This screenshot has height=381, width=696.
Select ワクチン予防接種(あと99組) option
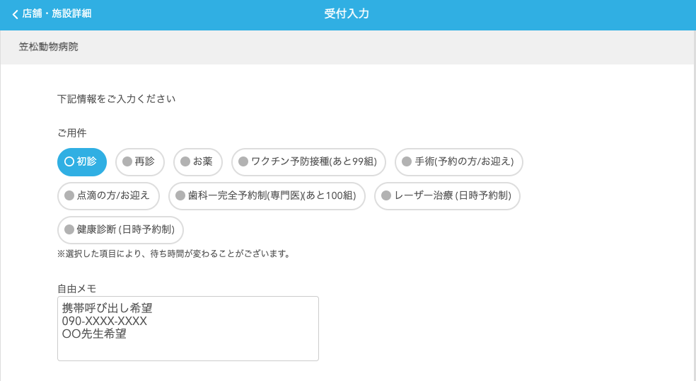click(308, 162)
